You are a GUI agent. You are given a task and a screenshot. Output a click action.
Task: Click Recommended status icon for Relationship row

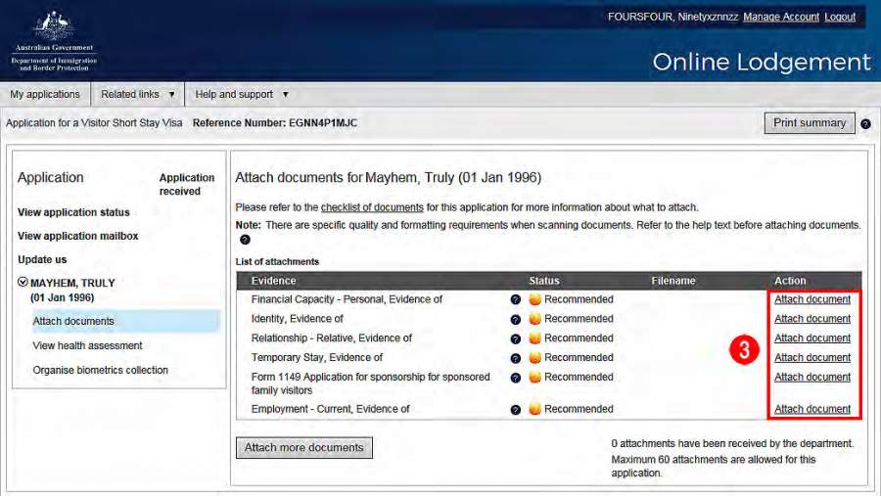[x=534, y=338]
